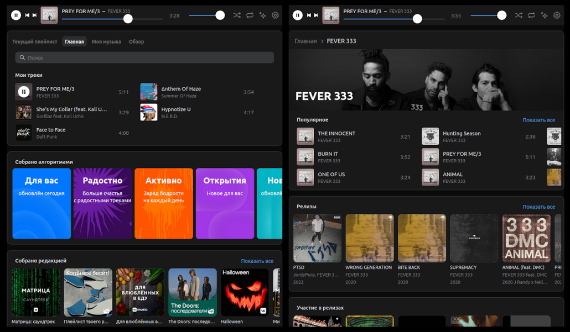Pause playback of PREY FOR ME/3 in Мои треки
Image resolution: width=570 pixels, height=332 pixels.
23,92
